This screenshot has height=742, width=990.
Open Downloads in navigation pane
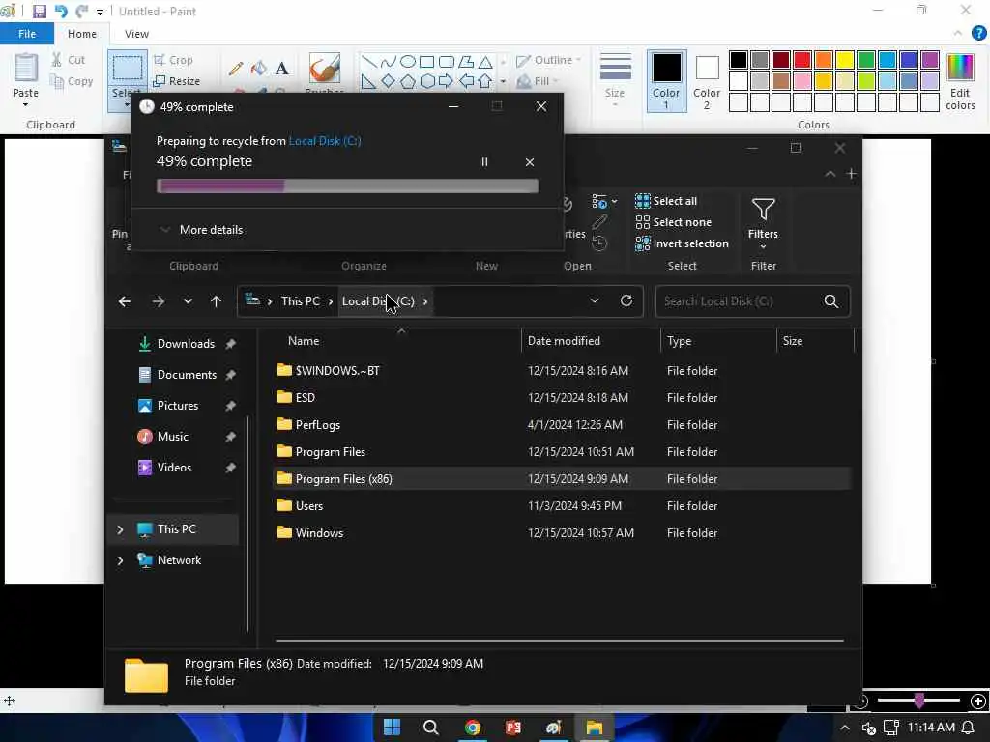(187, 344)
